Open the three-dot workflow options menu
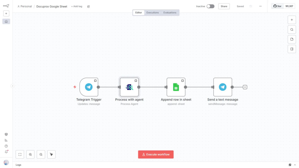The width and height of the screenshot is (299, 168). 260,6
